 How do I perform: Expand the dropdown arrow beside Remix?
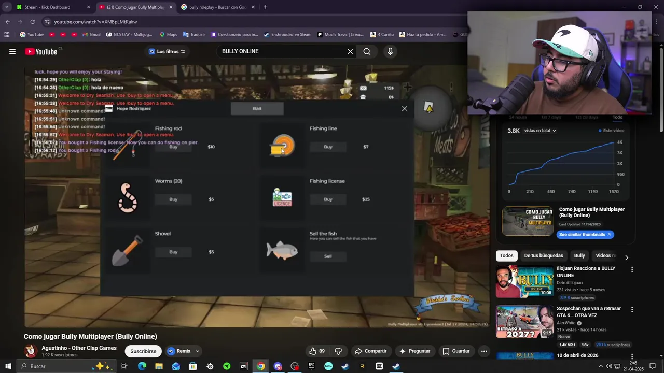197,351
